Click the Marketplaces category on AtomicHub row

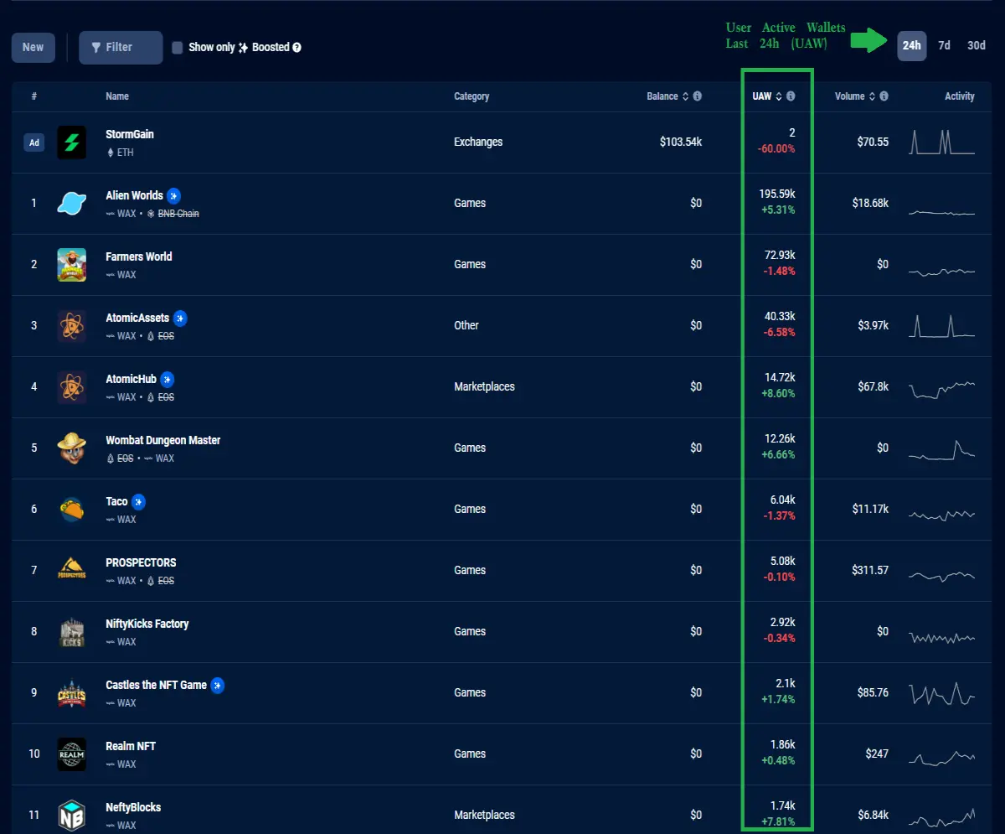click(x=484, y=386)
